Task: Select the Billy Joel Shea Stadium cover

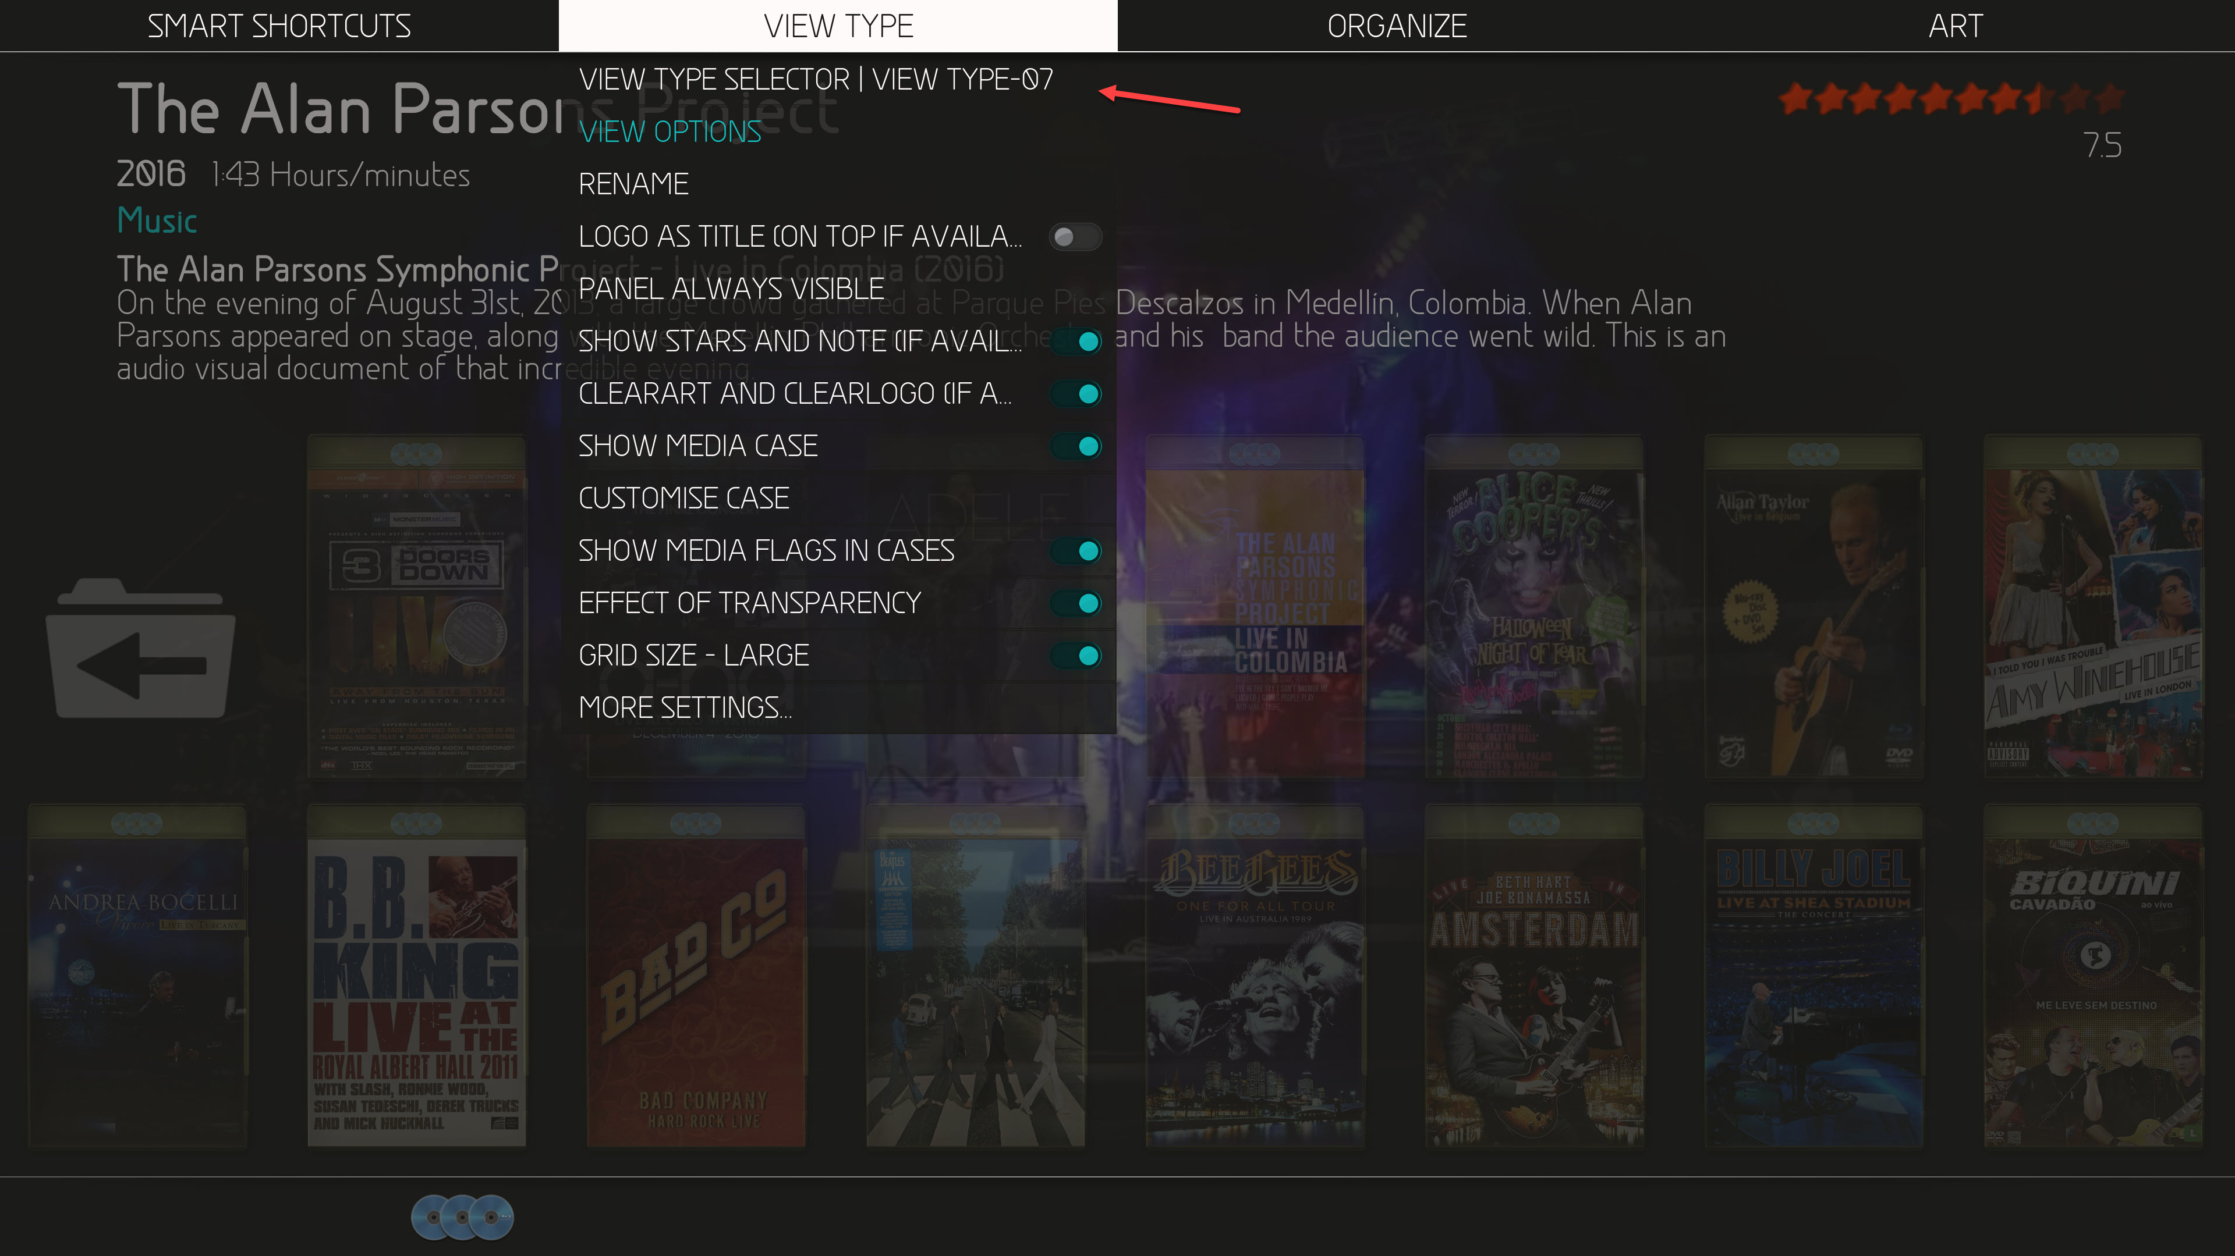Action: (x=1813, y=976)
